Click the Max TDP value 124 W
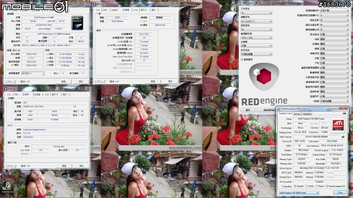The image size is (353, 198). click(x=61, y=21)
